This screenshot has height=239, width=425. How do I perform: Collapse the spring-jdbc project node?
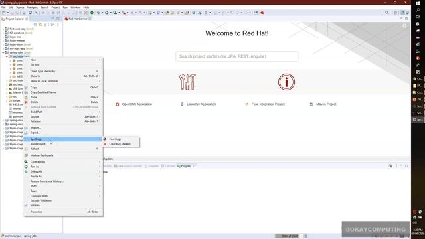click(3, 52)
